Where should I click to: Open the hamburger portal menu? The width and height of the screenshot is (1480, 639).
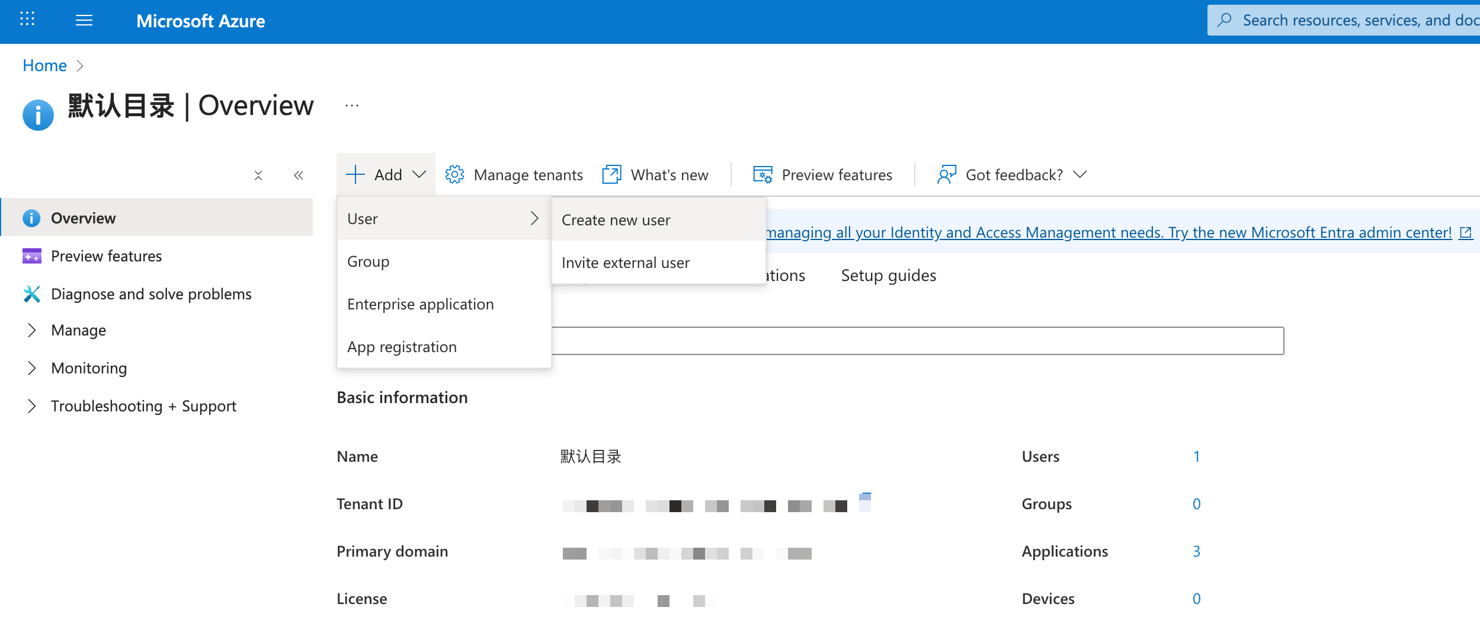point(84,21)
